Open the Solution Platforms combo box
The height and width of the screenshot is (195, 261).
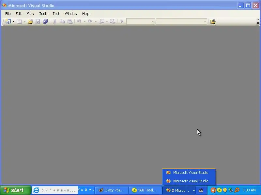point(181,21)
